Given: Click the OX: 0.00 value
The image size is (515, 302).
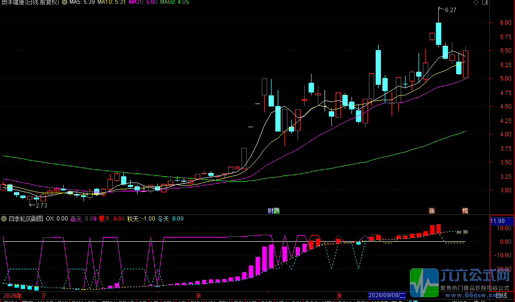Looking at the screenshot, I should [57, 219].
